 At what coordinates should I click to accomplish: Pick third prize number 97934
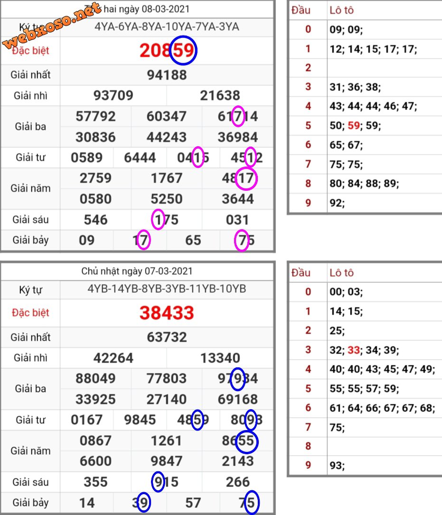tap(238, 378)
